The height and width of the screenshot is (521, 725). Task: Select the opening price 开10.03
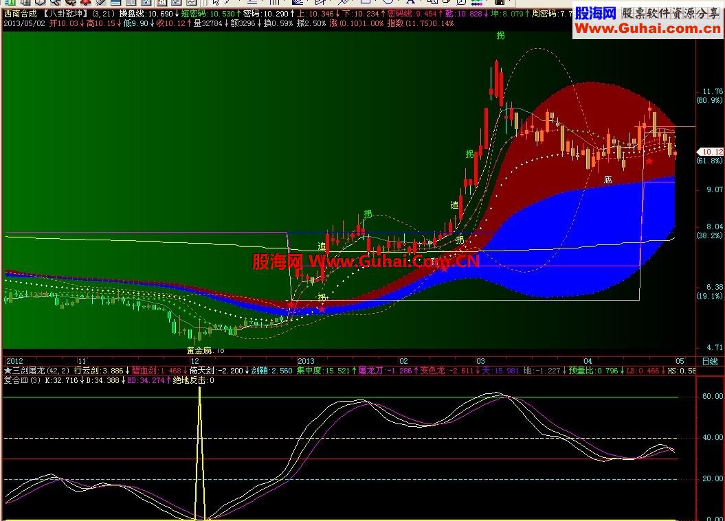(x=63, y=23)
